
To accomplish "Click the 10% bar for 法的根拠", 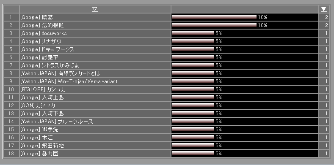I will coord(214,25).
